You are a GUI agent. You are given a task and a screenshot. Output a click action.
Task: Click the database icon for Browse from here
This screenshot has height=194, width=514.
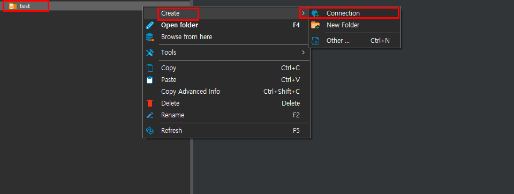(x=150, y=37)
